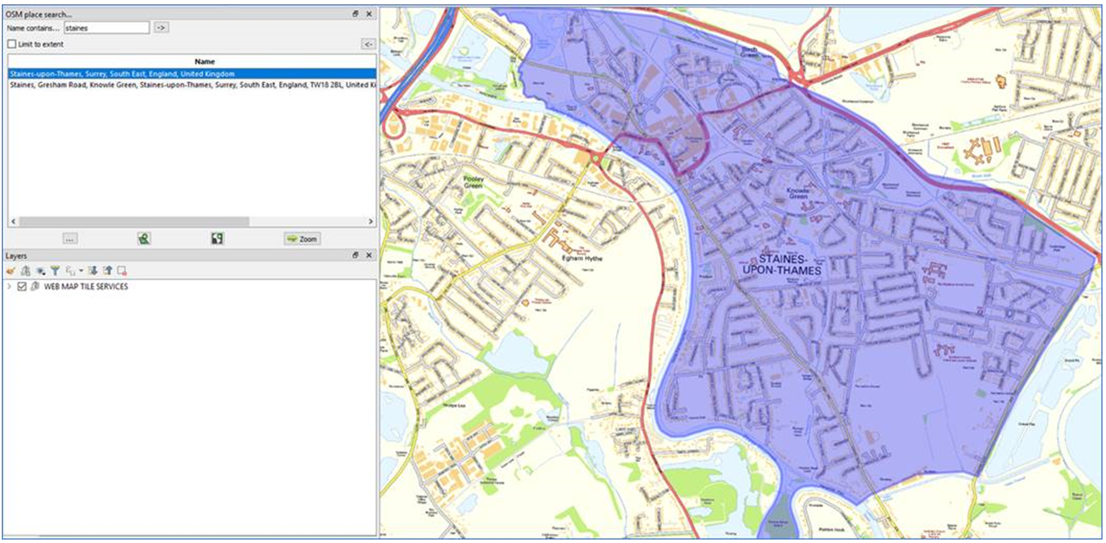Close the Layers panel

369,255
